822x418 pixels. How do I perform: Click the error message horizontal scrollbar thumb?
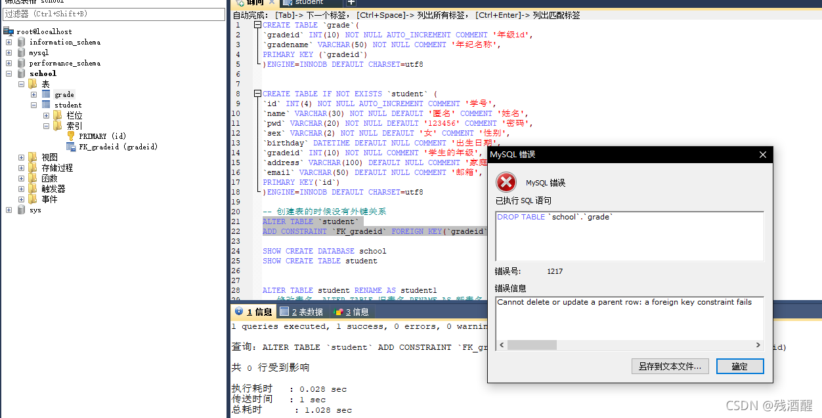[532, 345]
